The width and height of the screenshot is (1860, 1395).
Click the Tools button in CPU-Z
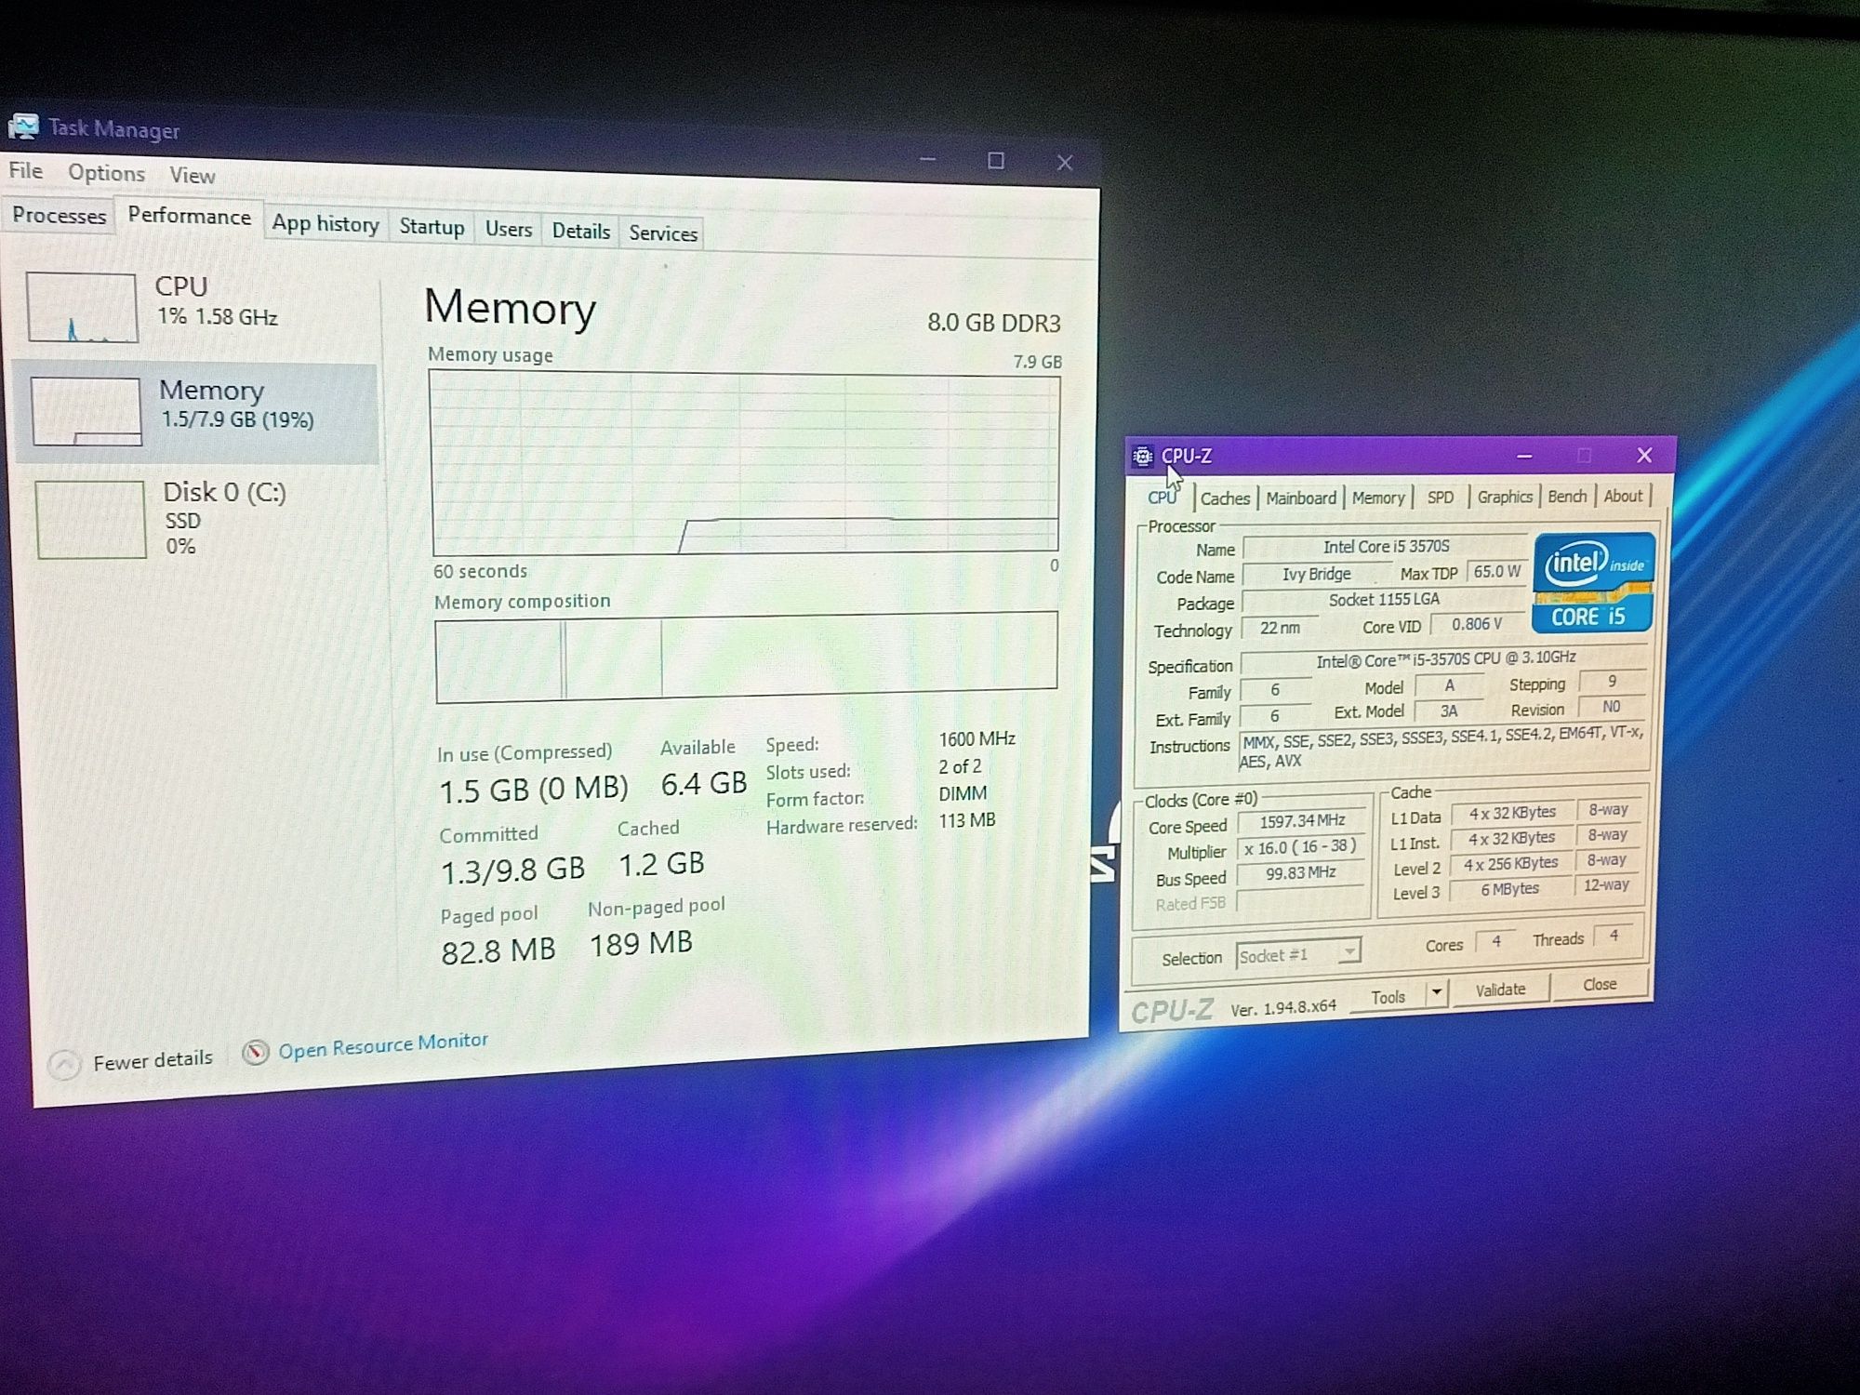(x=1388, y=997)
